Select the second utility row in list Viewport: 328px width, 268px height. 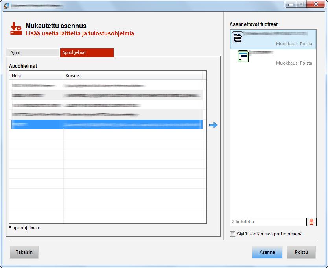point(107,95)
